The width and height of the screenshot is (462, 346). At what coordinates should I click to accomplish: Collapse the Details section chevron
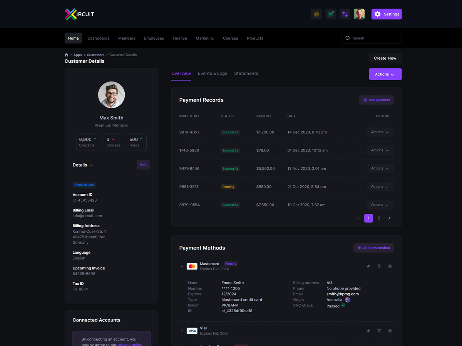91,165
